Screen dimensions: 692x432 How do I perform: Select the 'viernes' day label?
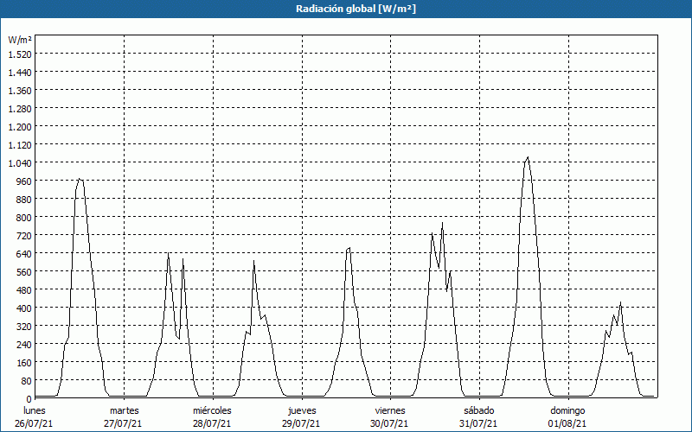(390, 410)
